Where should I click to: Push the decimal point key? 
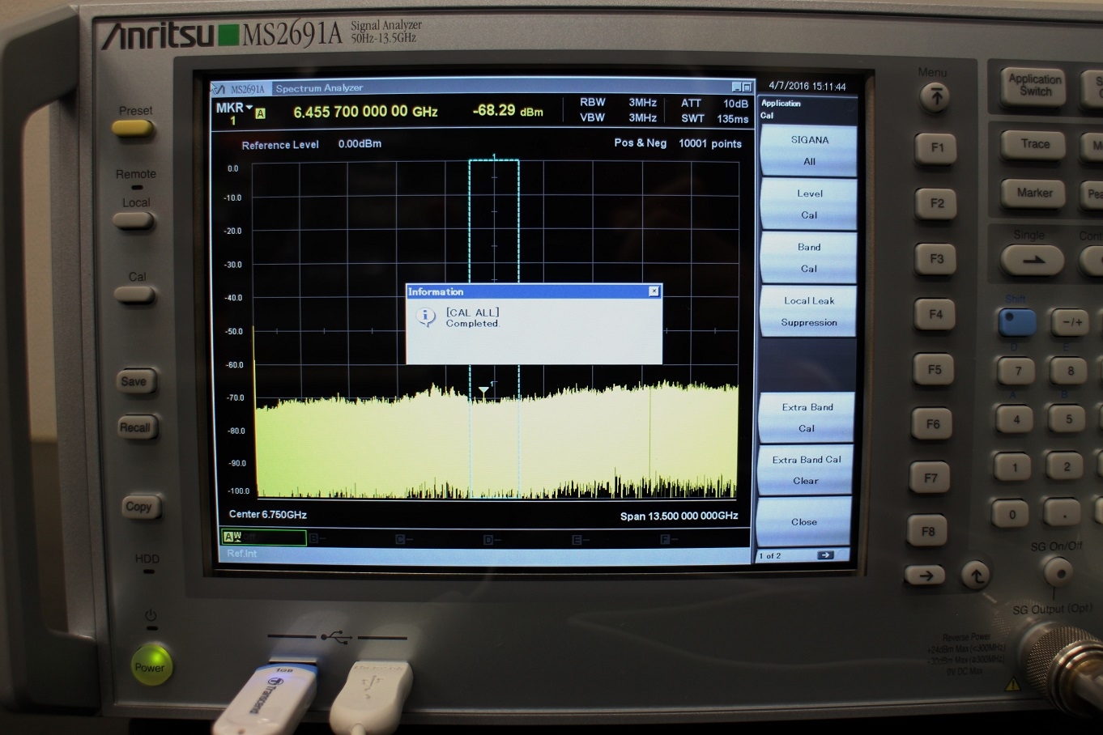[x=1063, y=514]
